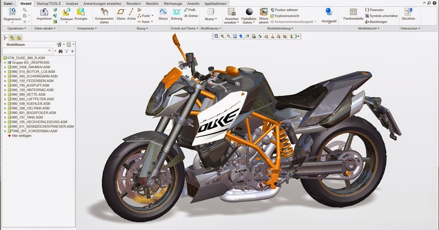Open the Ansicht tab
This screenshot has height=230, width=439.
pyautogui.click(x=193, y=4)
